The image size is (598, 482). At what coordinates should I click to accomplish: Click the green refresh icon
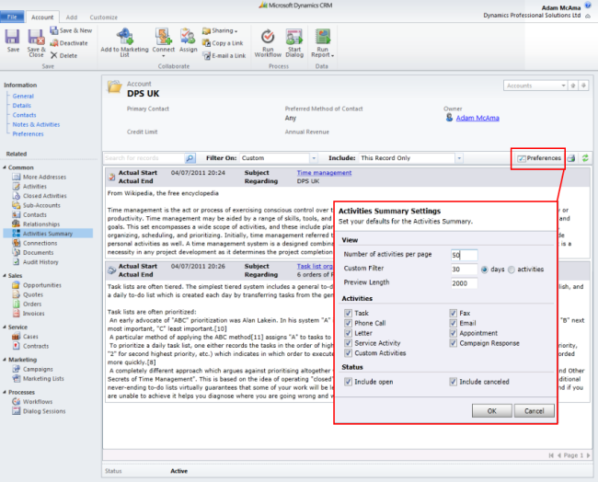pos(584,158)
